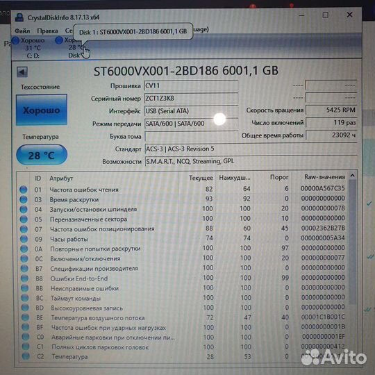Select the Таймаут команды attribute row
The image size is (375, 375).
[x=183, y=298]
